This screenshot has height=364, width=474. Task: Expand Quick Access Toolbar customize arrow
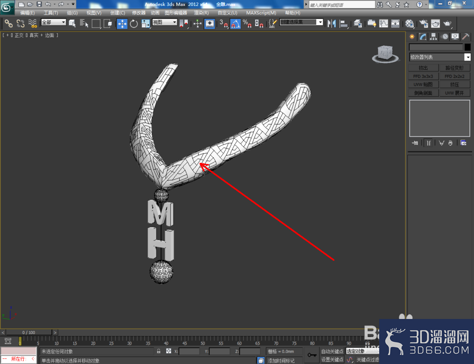tap(73, 4)
